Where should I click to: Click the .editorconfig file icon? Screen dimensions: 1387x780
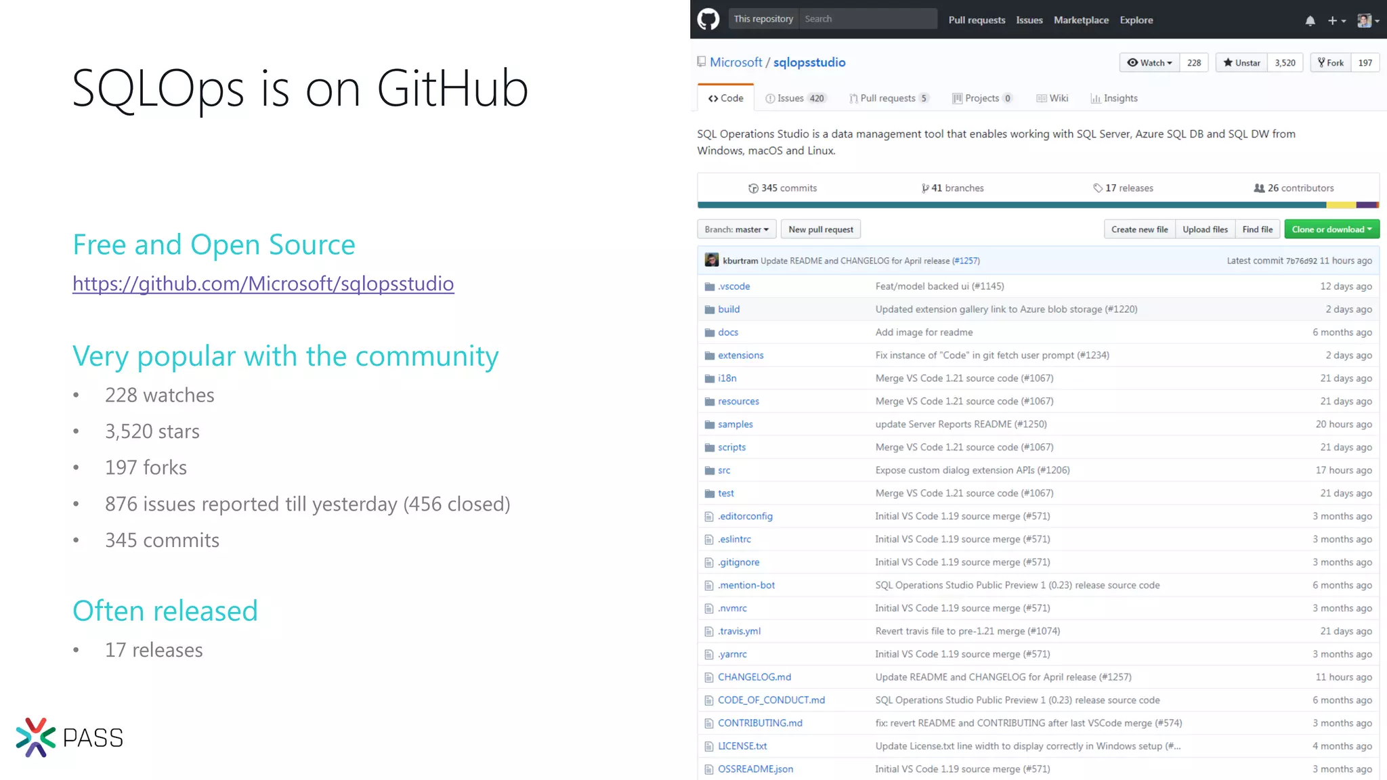pyautogui.click(x=709, y=517)
